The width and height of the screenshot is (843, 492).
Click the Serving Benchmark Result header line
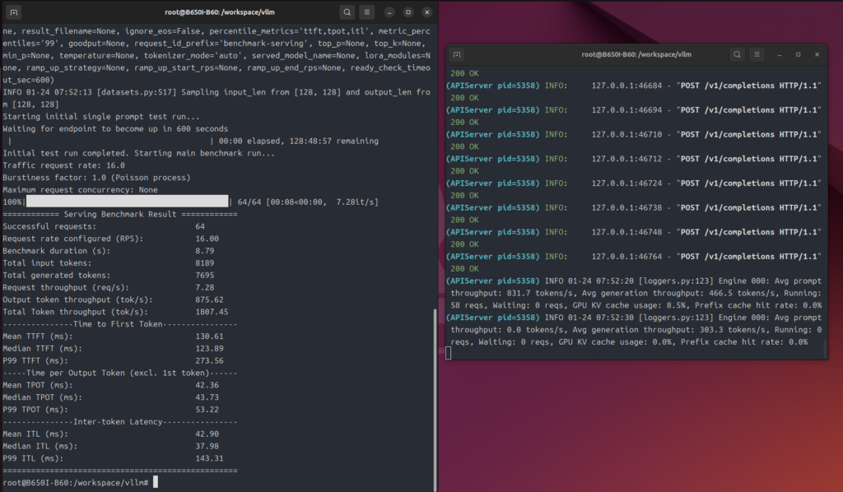pyautogui.click(x=120, y=213)
